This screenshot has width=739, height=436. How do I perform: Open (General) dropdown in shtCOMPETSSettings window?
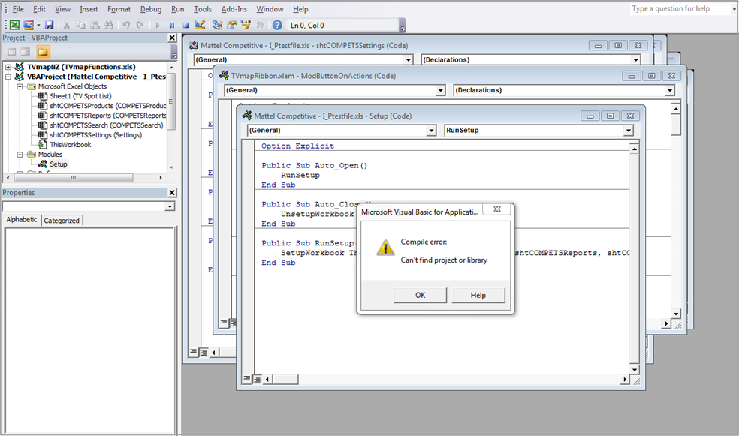(408, 60)
